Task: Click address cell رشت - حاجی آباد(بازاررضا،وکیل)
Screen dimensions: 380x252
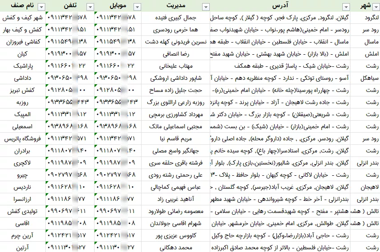Action: pos(280,236)
